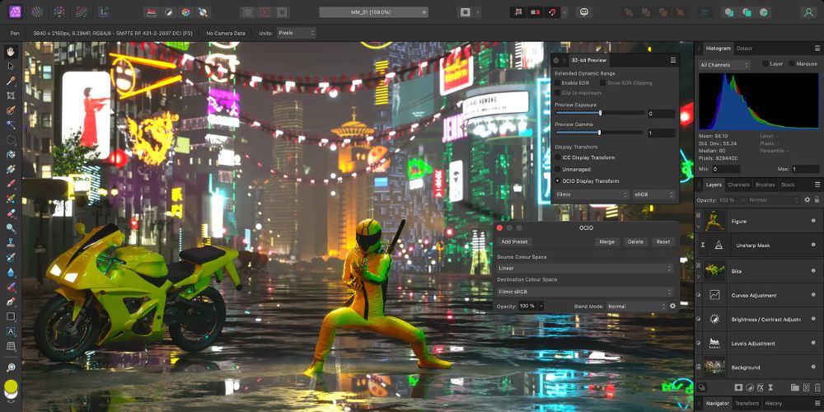Open the Destination Colour Space Filmic sRGB dropdown
This screenshot has height=412, width=824.
tap(585, 292)
